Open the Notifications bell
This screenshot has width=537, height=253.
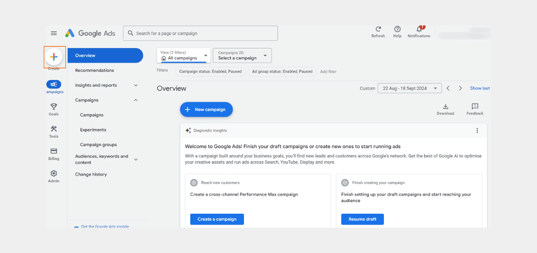click(x=419, y=29)
